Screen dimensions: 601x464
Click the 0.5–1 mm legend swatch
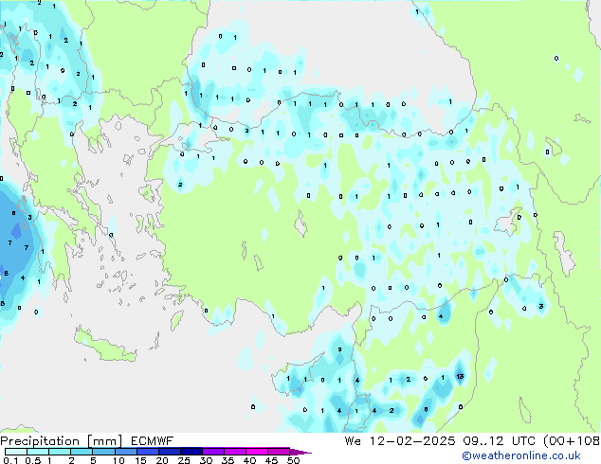click(38, 452)
